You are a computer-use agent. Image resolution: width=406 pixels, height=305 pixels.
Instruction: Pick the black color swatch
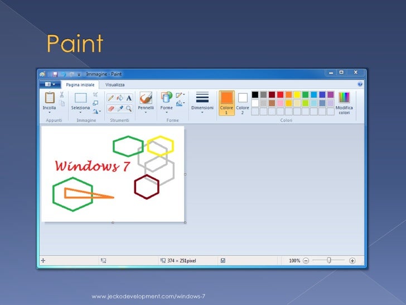pyautogui.click(x=255, y=94)
